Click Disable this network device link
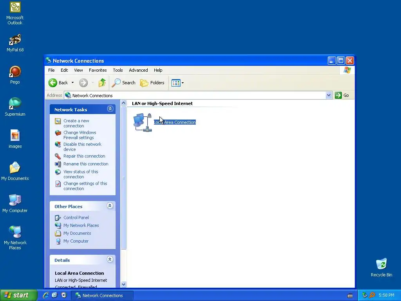 coord(82,147)
